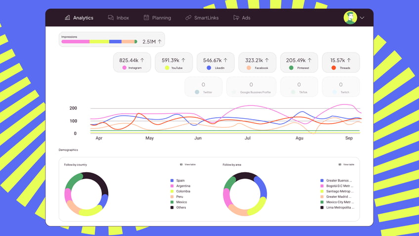Select the Instagram 825.44k card
The width and height of the screenshot is (419, 236).
click(132, 63)
